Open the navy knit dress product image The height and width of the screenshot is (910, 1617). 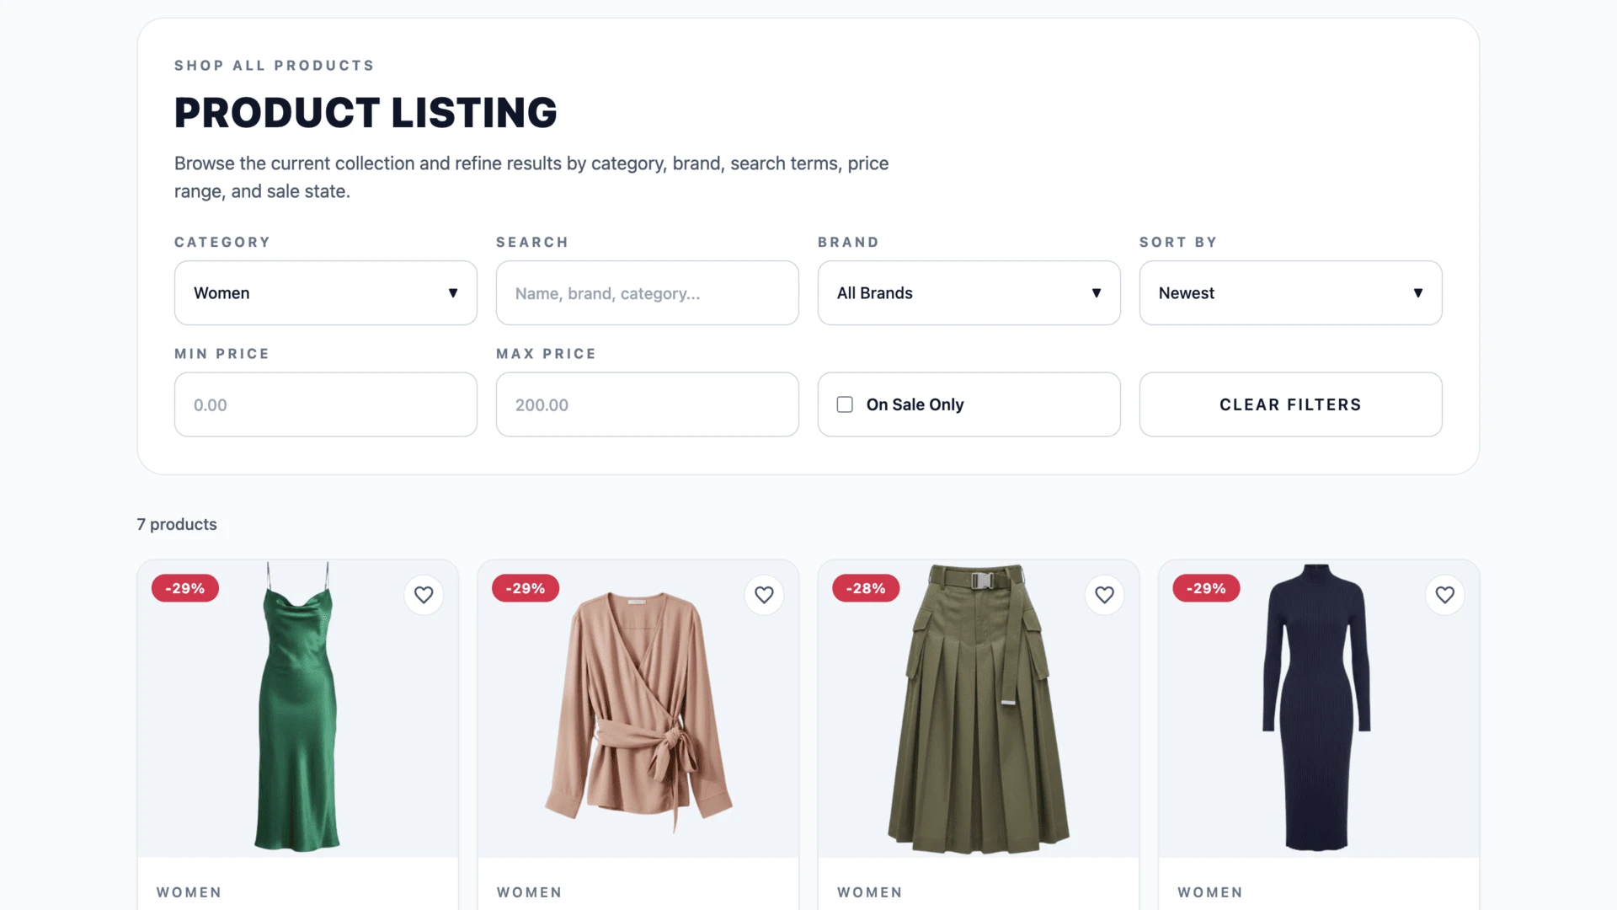1319,709
